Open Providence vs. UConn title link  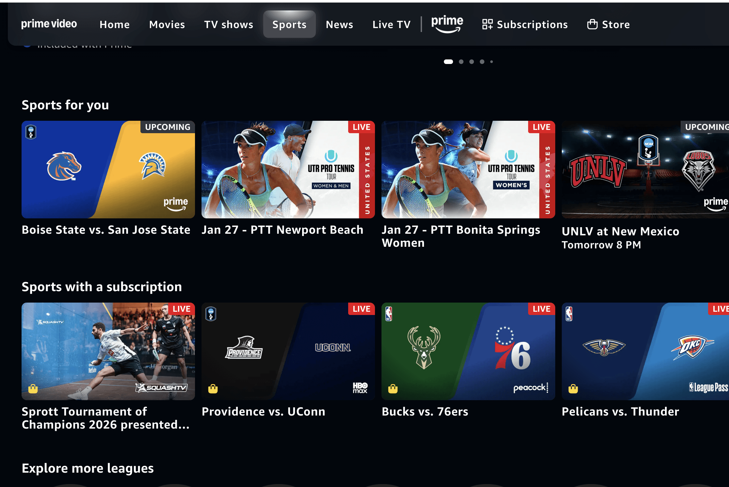tap(263, 412)
